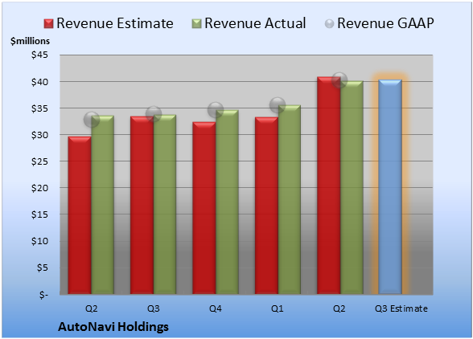Click the blue Q3 Estimate bar
This screenshot has height=339, width=473.
390,186
